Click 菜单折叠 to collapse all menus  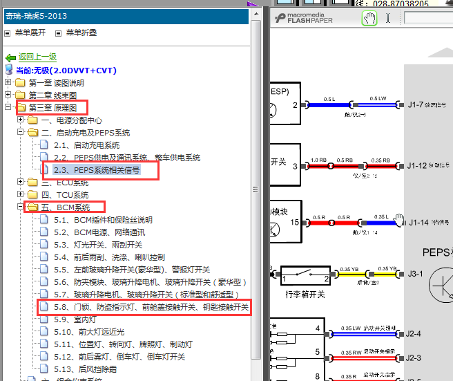click(81, 32)
